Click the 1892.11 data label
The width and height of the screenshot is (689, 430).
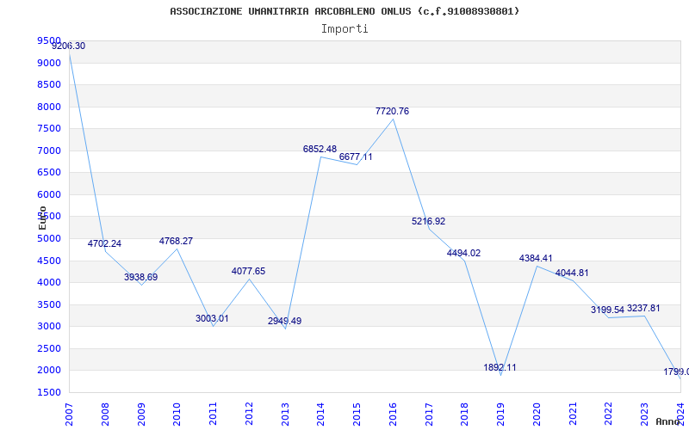click(500, 368)
